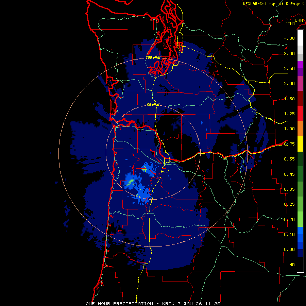The height and width of the screenshot is (306, 306).
Task: Click the 100 NMI range ring label
Action: 153,57
